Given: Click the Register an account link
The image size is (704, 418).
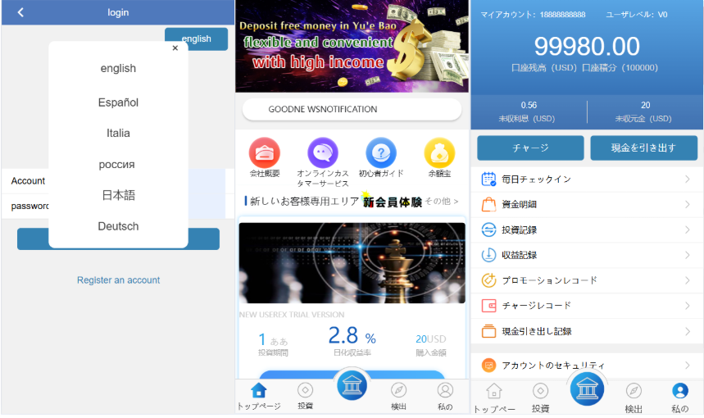Looking at the screenshot, I should point(118,280).
